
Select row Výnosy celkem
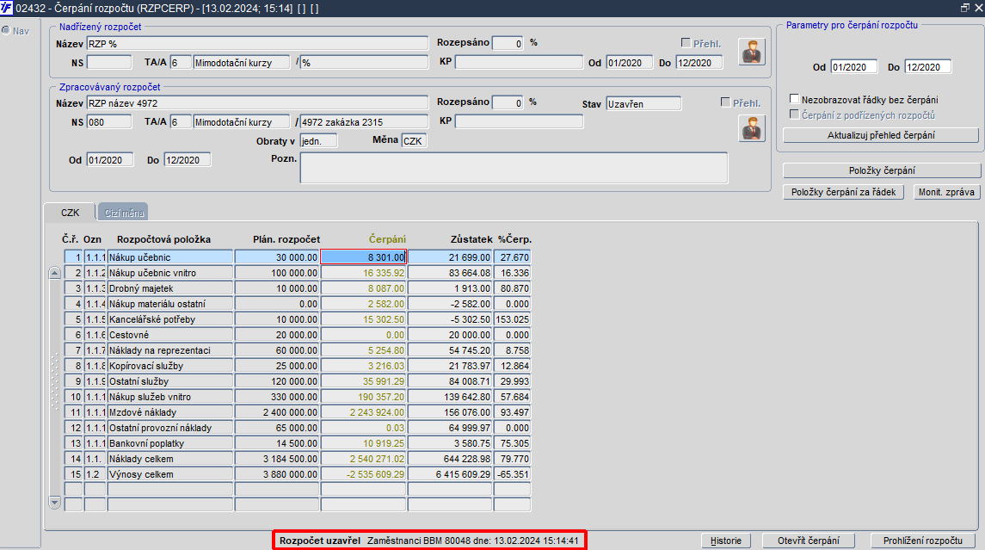170,474
